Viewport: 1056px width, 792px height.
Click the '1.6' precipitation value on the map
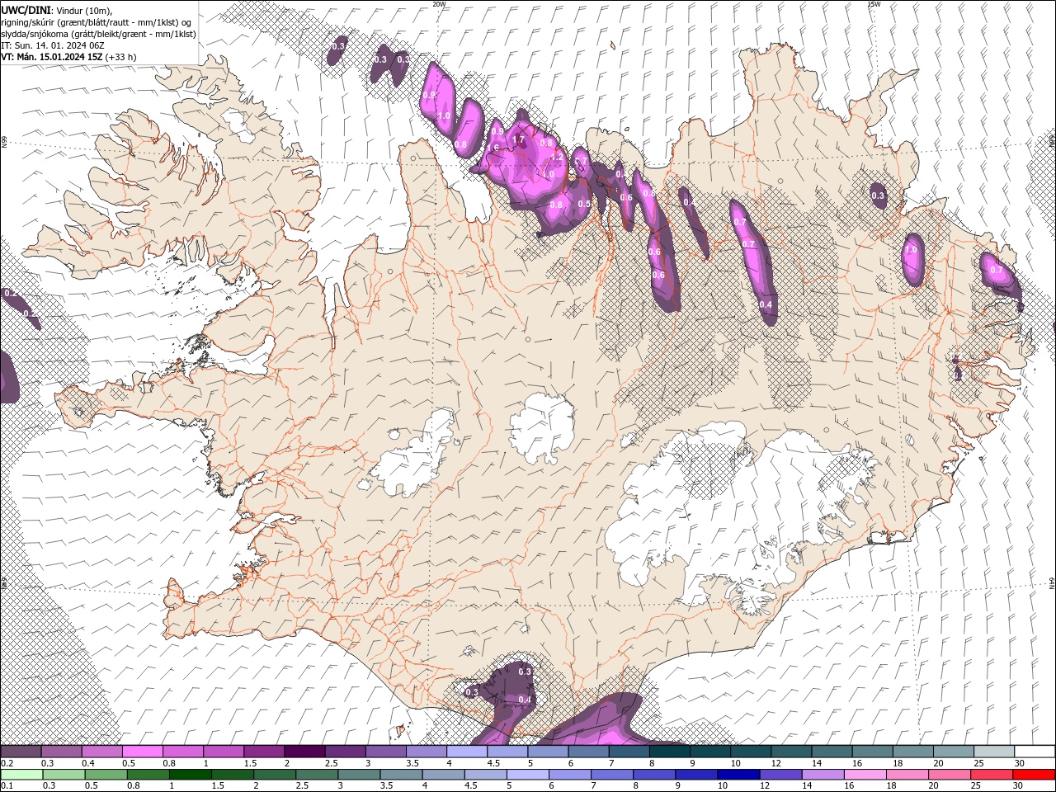(x=493, y=148)
